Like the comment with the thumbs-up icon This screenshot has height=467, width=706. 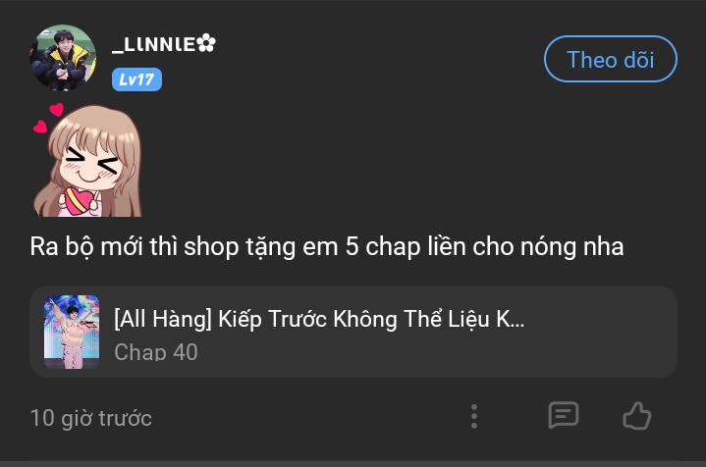tap(636, 416)
